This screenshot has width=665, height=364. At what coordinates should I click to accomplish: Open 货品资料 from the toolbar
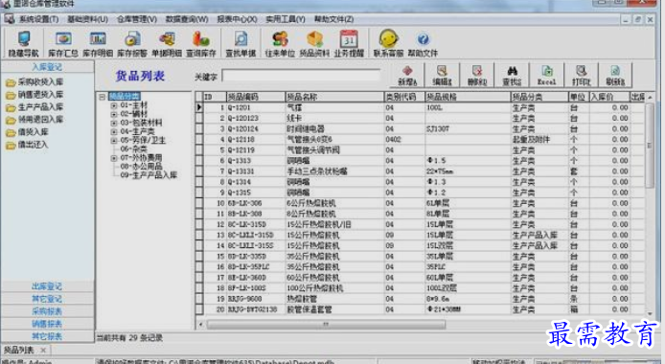coord(314,44)
